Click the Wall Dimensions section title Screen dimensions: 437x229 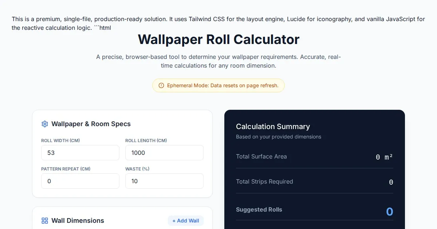[x=78, y=221]
